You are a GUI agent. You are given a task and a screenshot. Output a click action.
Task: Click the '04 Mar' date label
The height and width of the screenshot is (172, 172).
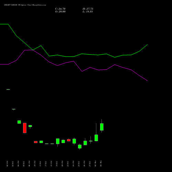point(101,164)
